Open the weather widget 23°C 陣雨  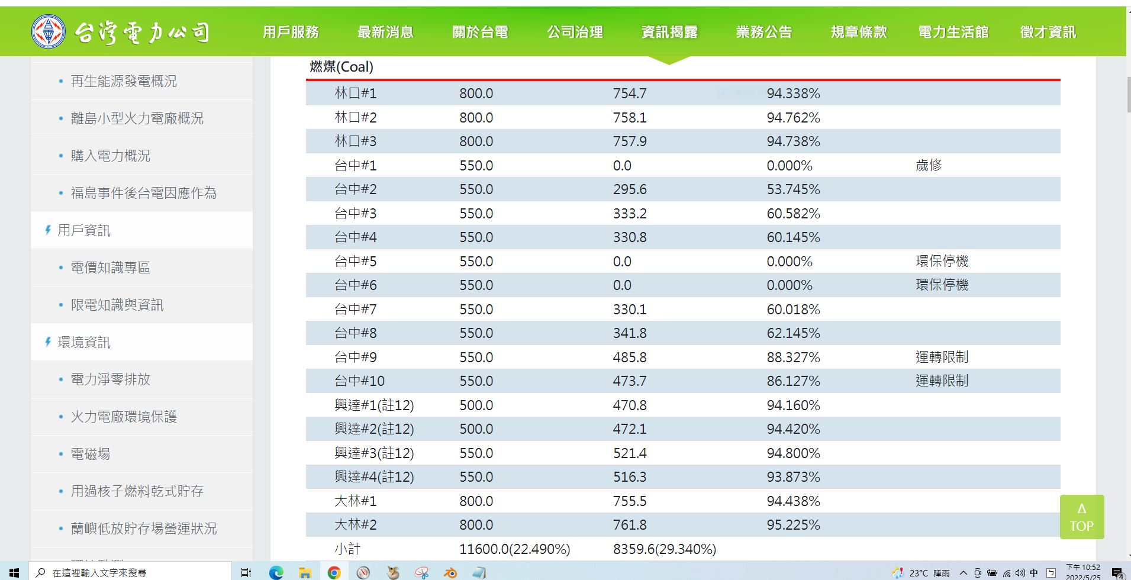(921, 573)
